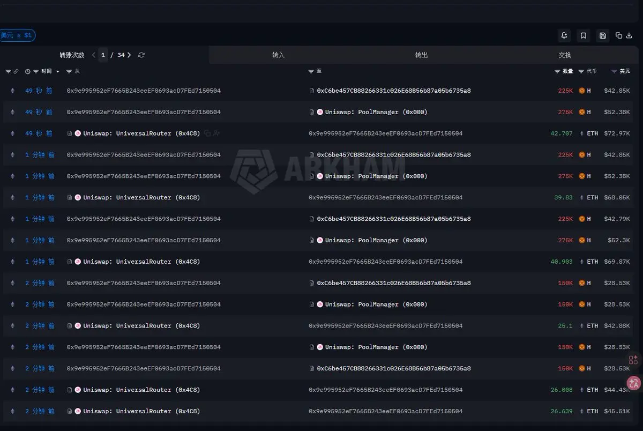Click the $69.87K dollar value
The image size is (643, 431).
tap(617, 262)
